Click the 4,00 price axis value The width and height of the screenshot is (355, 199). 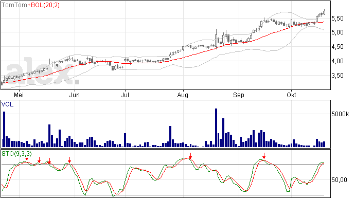[338, 61]
